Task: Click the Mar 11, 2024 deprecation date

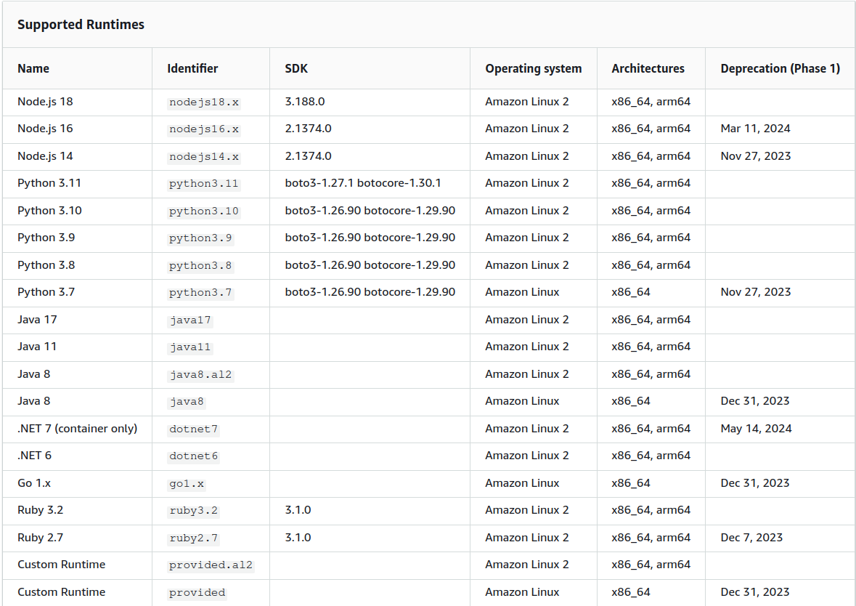Action: [755, 129]
